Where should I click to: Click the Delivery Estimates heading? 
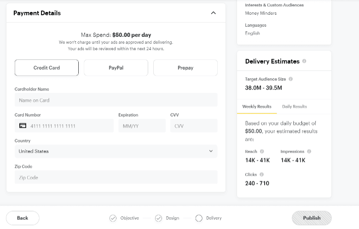[x=272, y=61]
